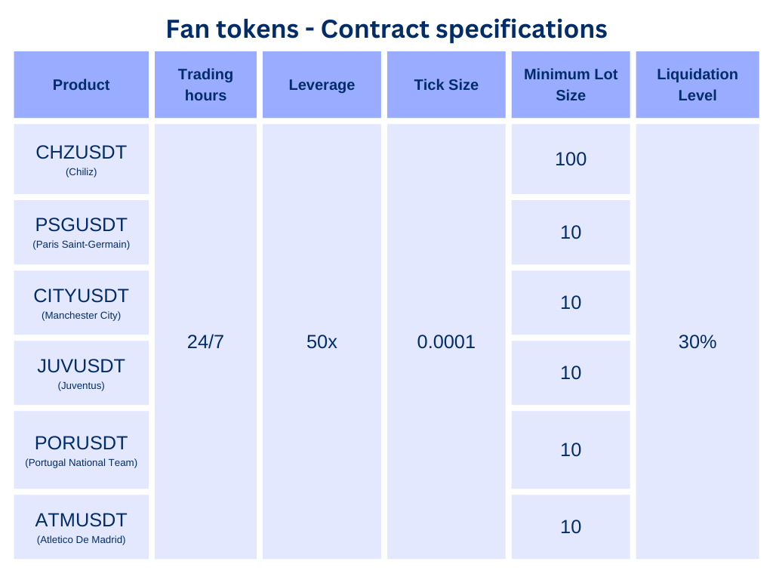Click the Leverage column header
The height and width of the screenshot is (580, 773).
pyautogui.click(x=322, y=85)
